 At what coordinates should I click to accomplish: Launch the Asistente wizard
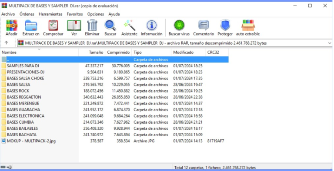[129, 25]
